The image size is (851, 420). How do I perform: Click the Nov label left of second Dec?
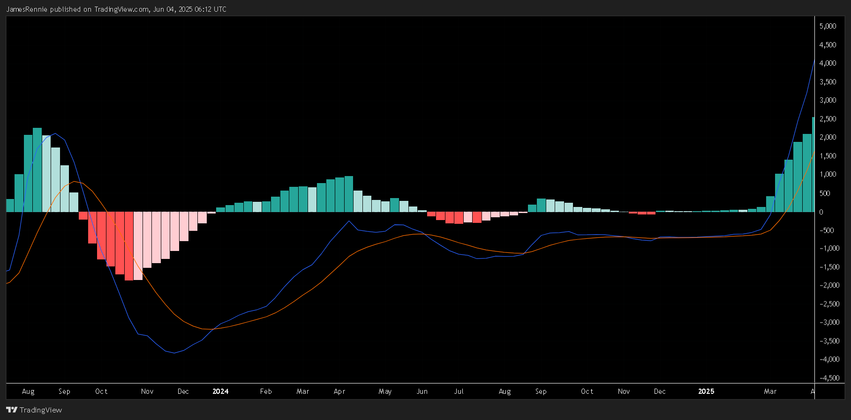624,391
